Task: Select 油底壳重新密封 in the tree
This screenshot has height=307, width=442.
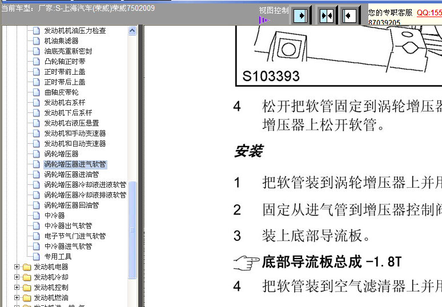Action: click(68, 51)
